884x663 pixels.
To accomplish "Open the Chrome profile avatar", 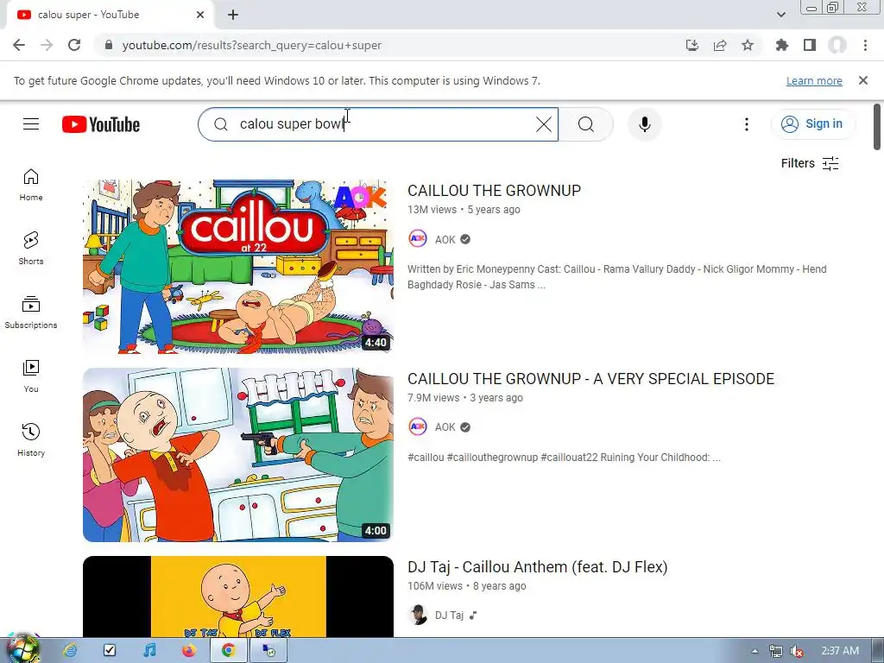I will pyautogui.click(x=837, y=45).
